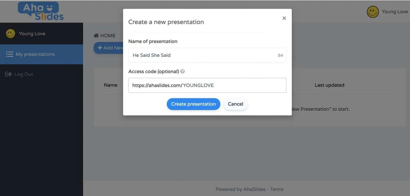Click the Name of presentation field

[x=207, y=55]
